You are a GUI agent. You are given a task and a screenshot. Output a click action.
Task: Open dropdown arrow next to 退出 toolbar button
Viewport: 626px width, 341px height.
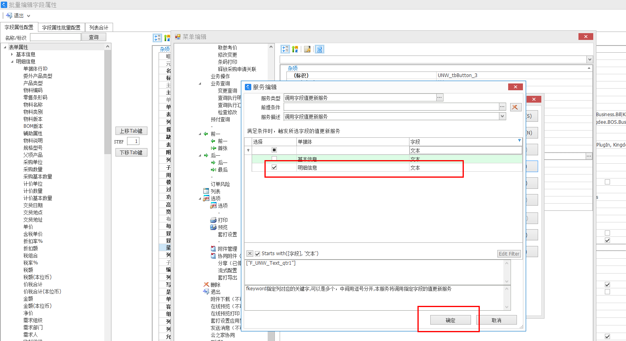28,16
